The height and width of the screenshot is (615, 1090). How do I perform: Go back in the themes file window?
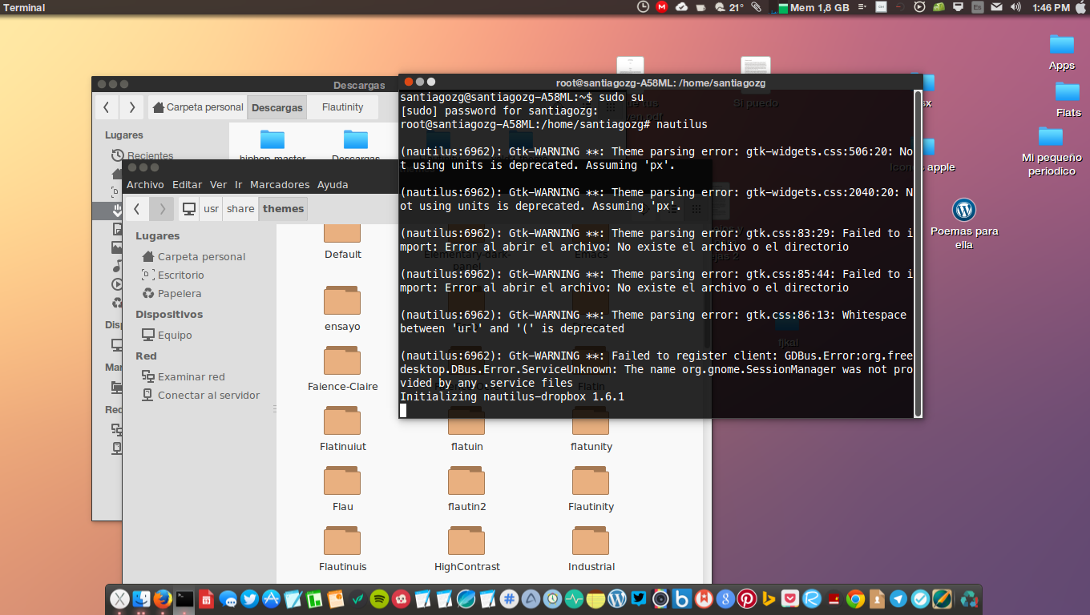coord(137,208)
